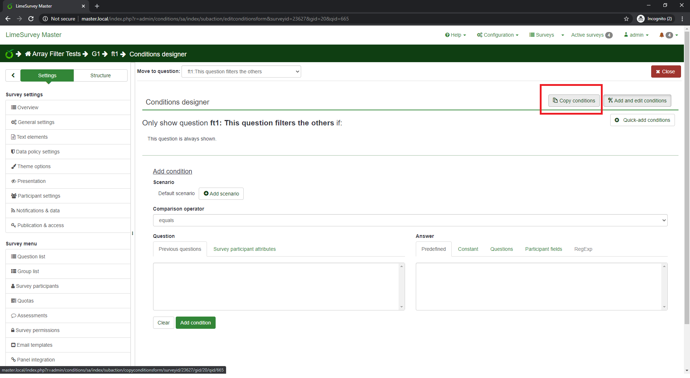Open the admin user dropdown

click(x=636, y=35)
